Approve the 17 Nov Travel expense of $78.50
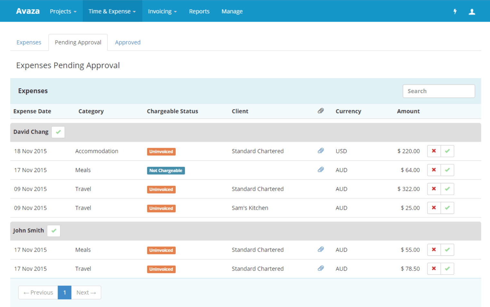 pyautogui.click(x=447, y=268)
